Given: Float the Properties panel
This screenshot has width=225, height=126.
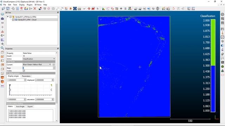Looking at the screenshot, I should [58, 49].
